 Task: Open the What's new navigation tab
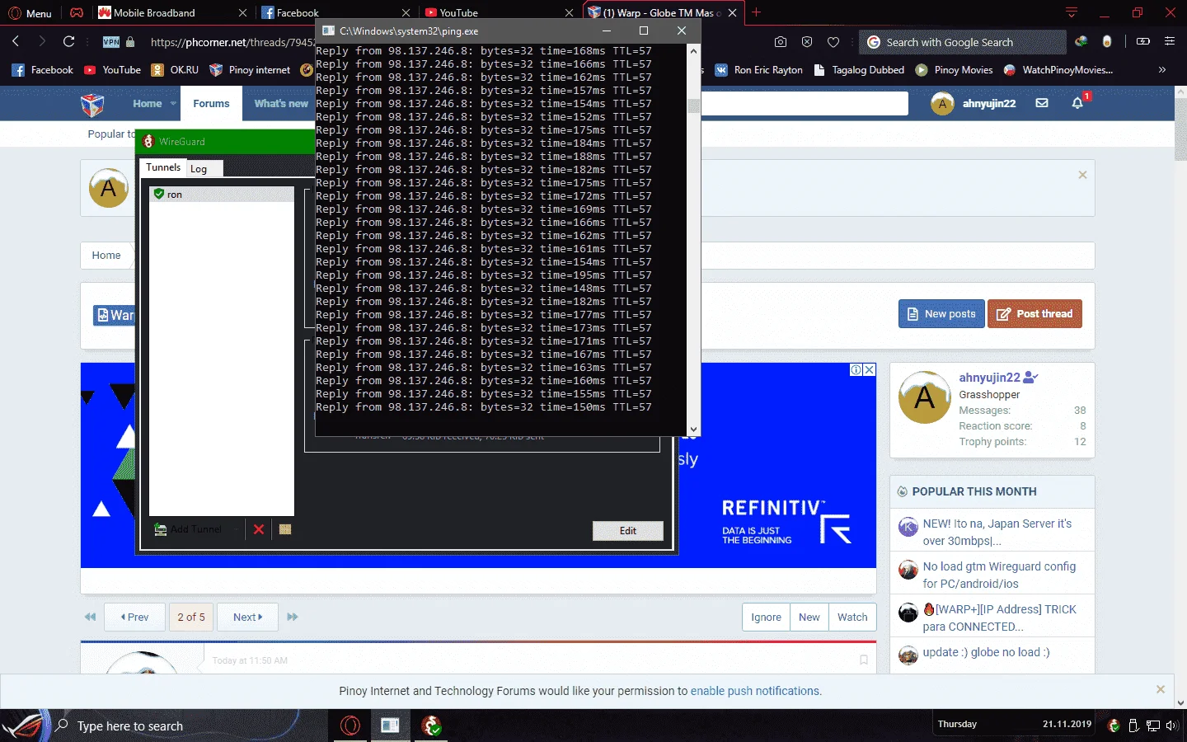pyautogui.click(x=281, y=104)
